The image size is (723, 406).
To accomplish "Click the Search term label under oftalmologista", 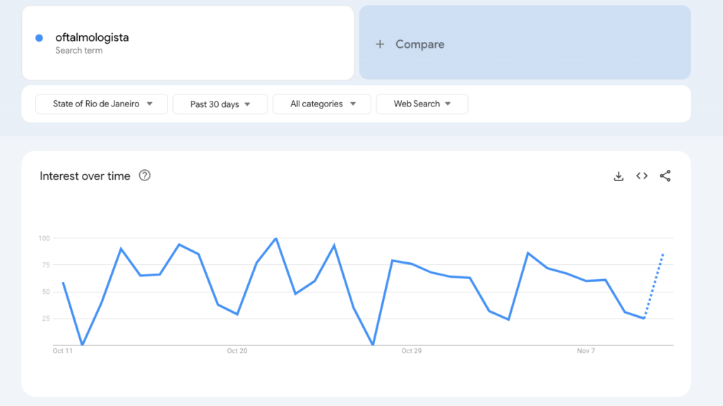I will [x=79, y=51].
